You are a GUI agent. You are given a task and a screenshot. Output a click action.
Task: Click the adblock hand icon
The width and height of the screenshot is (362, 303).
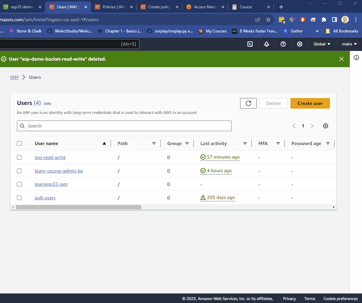[302, 20]
